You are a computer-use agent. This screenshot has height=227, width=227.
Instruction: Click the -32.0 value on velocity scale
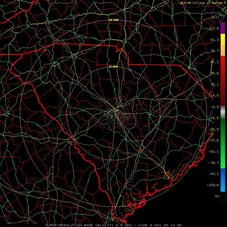click(214, 129)
